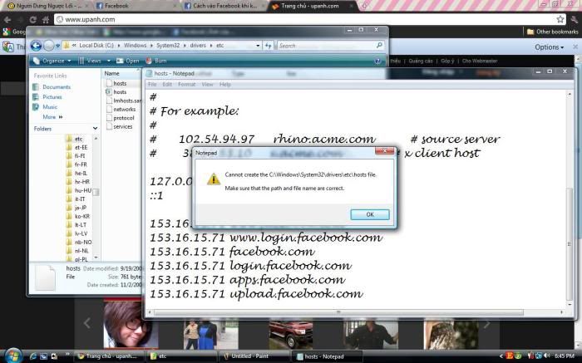582x363 pixels.
Task: Open Notepad Edit menu
Action: point(167,85)
